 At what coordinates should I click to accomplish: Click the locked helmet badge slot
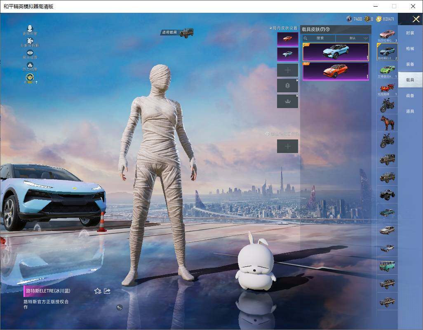288,86
